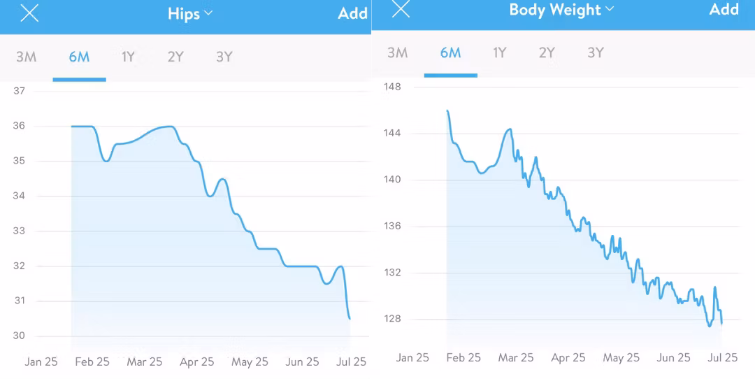Image resolution: width=755 pixels, height=379 pixels.
Task: Switch Body Weight chart to 2Y range
Action: pyautogui.click(x=547, y=52)
